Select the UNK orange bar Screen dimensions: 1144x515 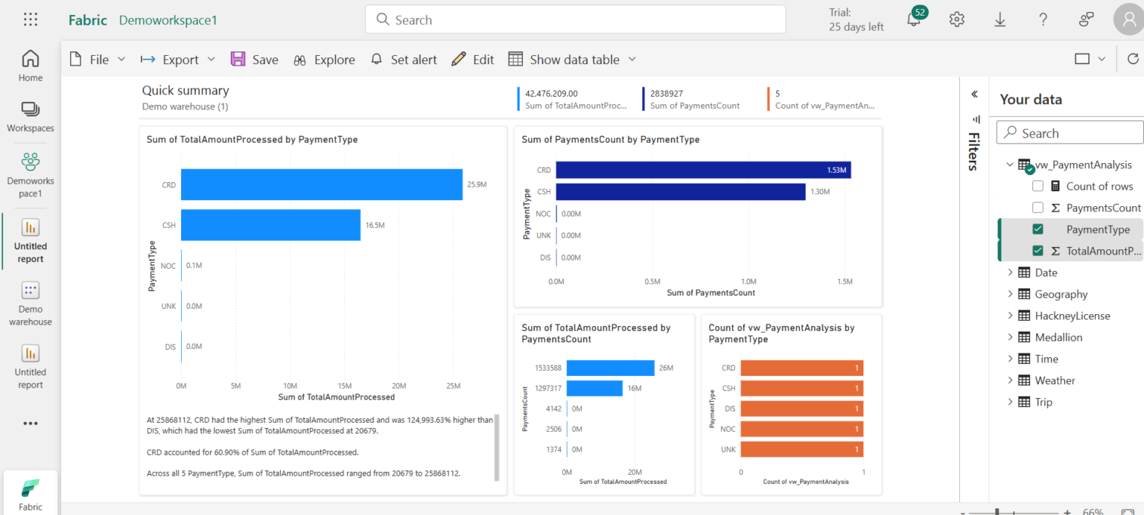(802, 450)
